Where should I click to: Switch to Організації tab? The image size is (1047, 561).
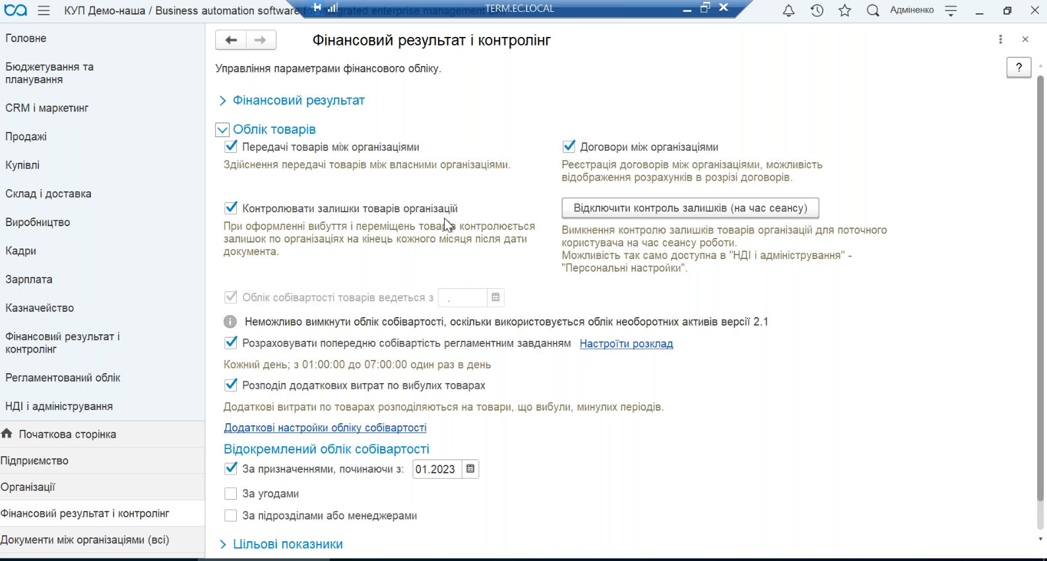(102, 487)
